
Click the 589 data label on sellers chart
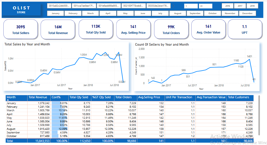tap(184, 70)
